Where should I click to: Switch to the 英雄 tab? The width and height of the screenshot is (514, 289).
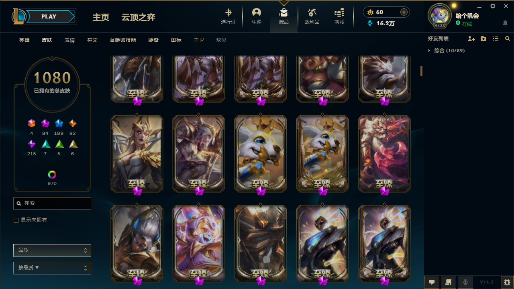(24, 40)
